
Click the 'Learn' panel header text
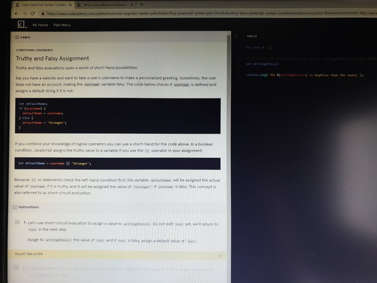coord(25,37)
